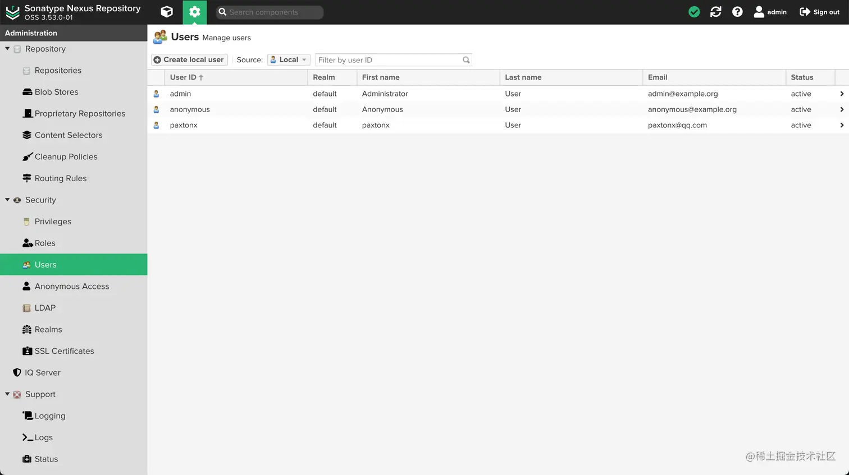Screen dimensions: 849x475
Task: Click anonymous@example.org email cell
Action: (692, 109)
